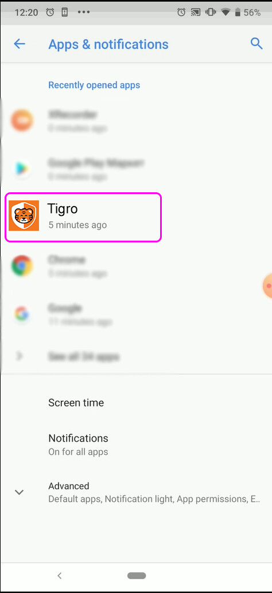This screenshot has width=272, height=593.
Task: Tap the battery indicator in status bar
Action: click(x=238, y=13)
